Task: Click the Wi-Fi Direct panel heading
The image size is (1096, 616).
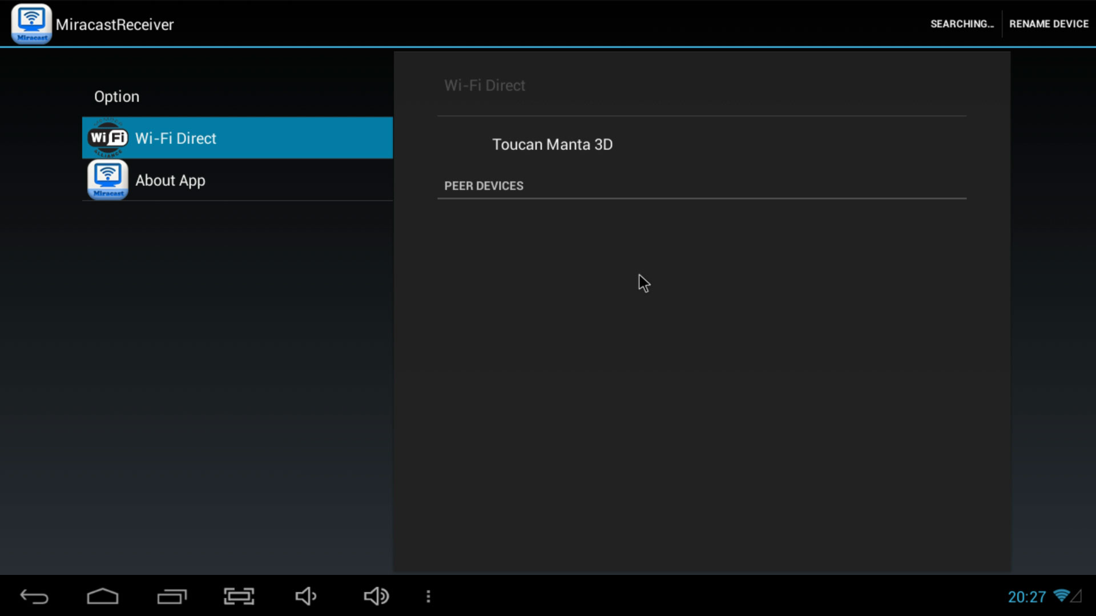Action: click(485, 86)
